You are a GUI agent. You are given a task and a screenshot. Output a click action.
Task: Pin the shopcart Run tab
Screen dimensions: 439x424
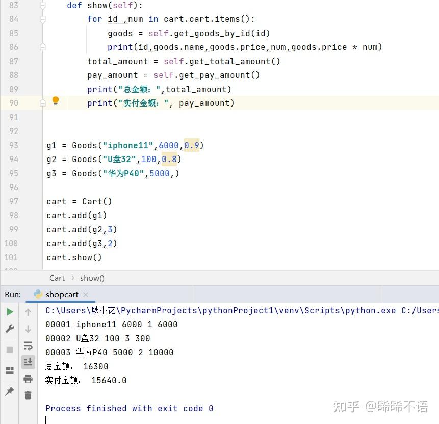pyautogui.click(x=9, y=390)
